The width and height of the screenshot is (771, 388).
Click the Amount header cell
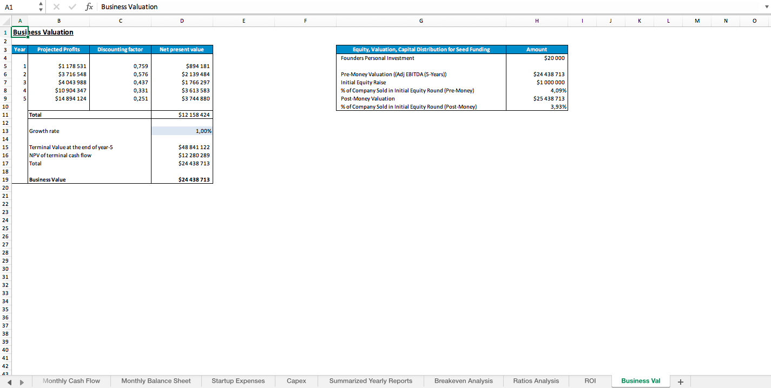pos(537,49)
